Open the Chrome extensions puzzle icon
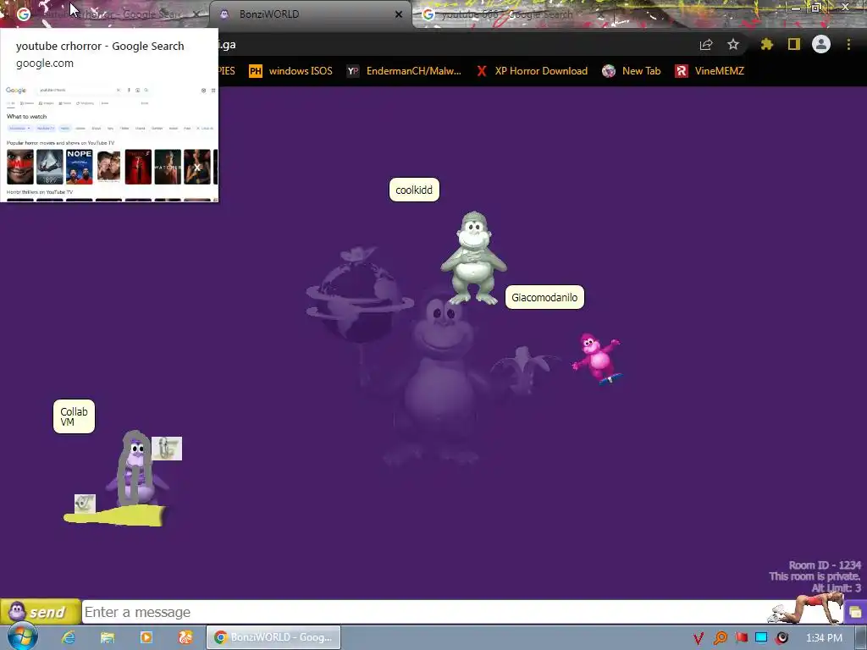Screen dimensions: 867x650 point(767,44)
